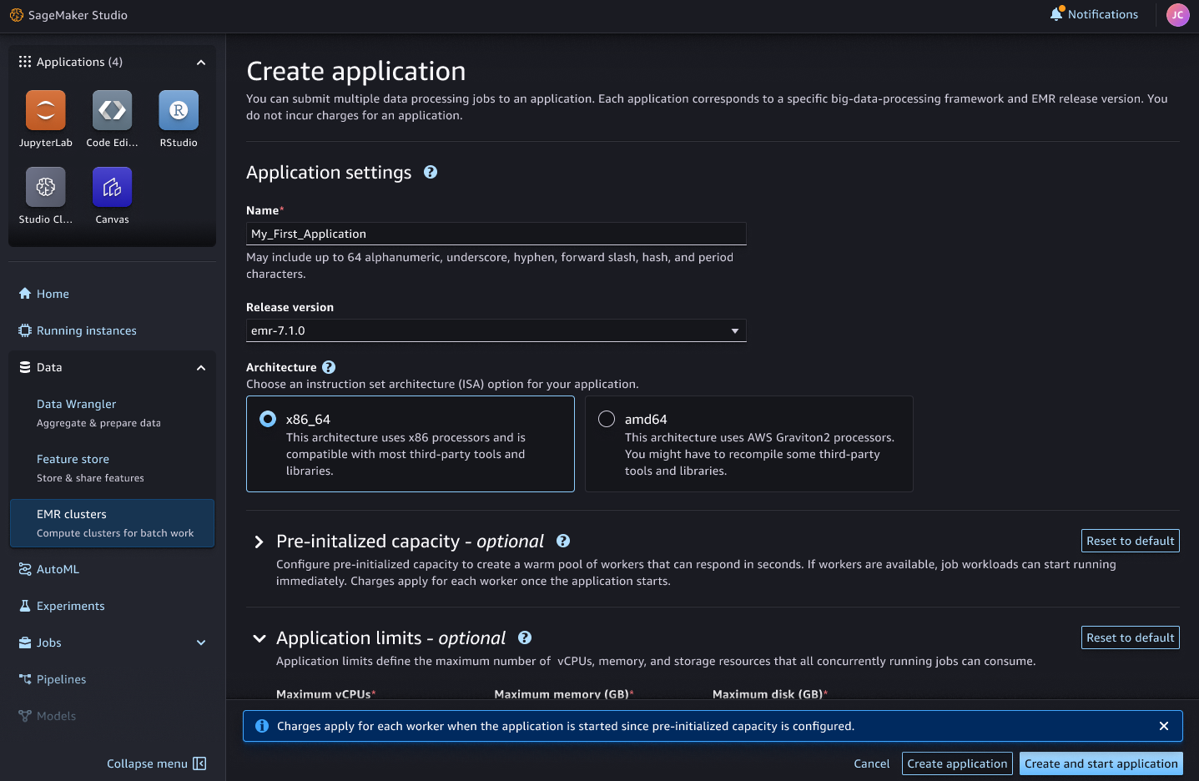Viewport: 1199px width, 781px height.
Task: Collapse the Application limits section
Action: [259, 637]
